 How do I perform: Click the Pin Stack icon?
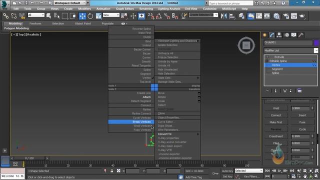coord(267,90)
